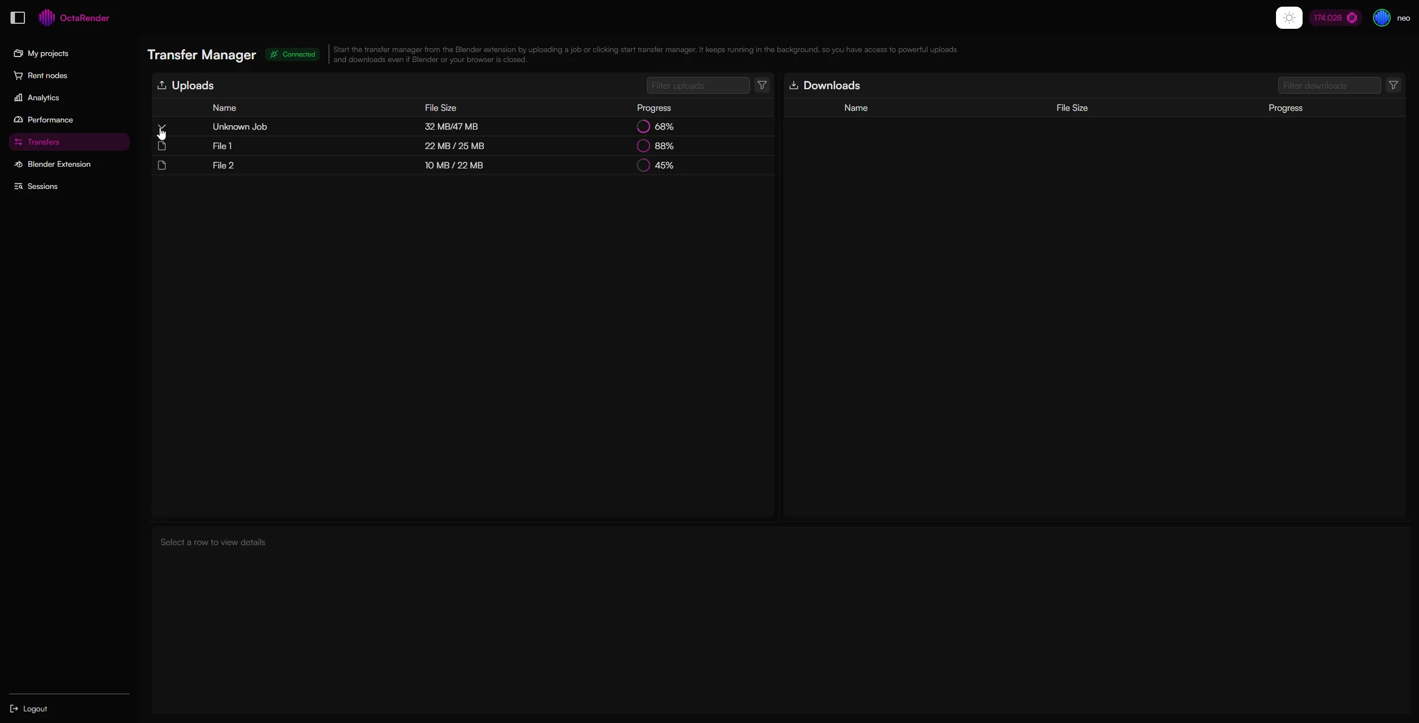Click Uploads Progress column header
Screen dimensions: 1419x723
pos(654,107)
